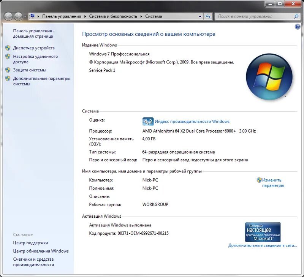
Task: Open Дополнительные сведения в сети link
Action: (263, 245)
